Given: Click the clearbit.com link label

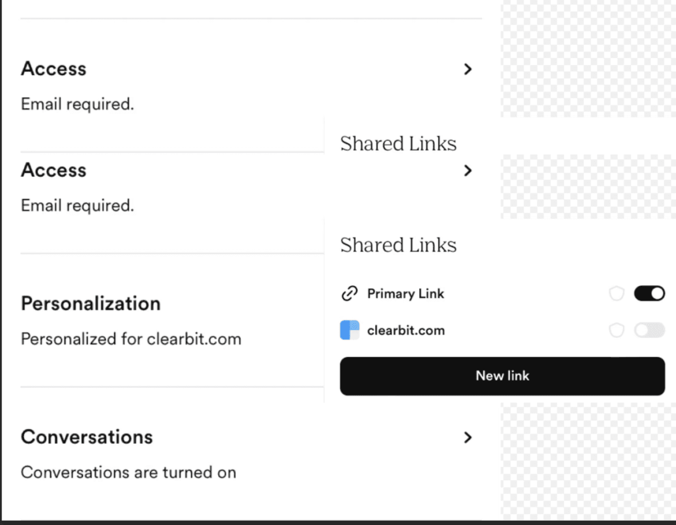Looking at the screenshot, I should click(406, 330).
